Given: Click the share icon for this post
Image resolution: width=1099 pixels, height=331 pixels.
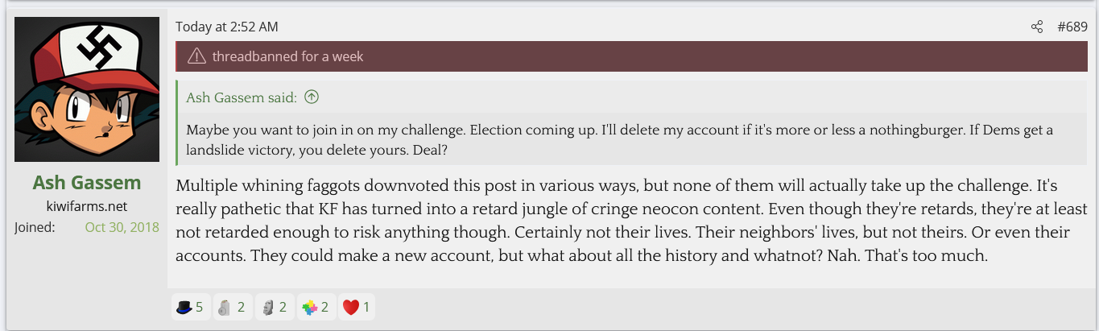Looking at the screenshot, I should [1037, 27].
